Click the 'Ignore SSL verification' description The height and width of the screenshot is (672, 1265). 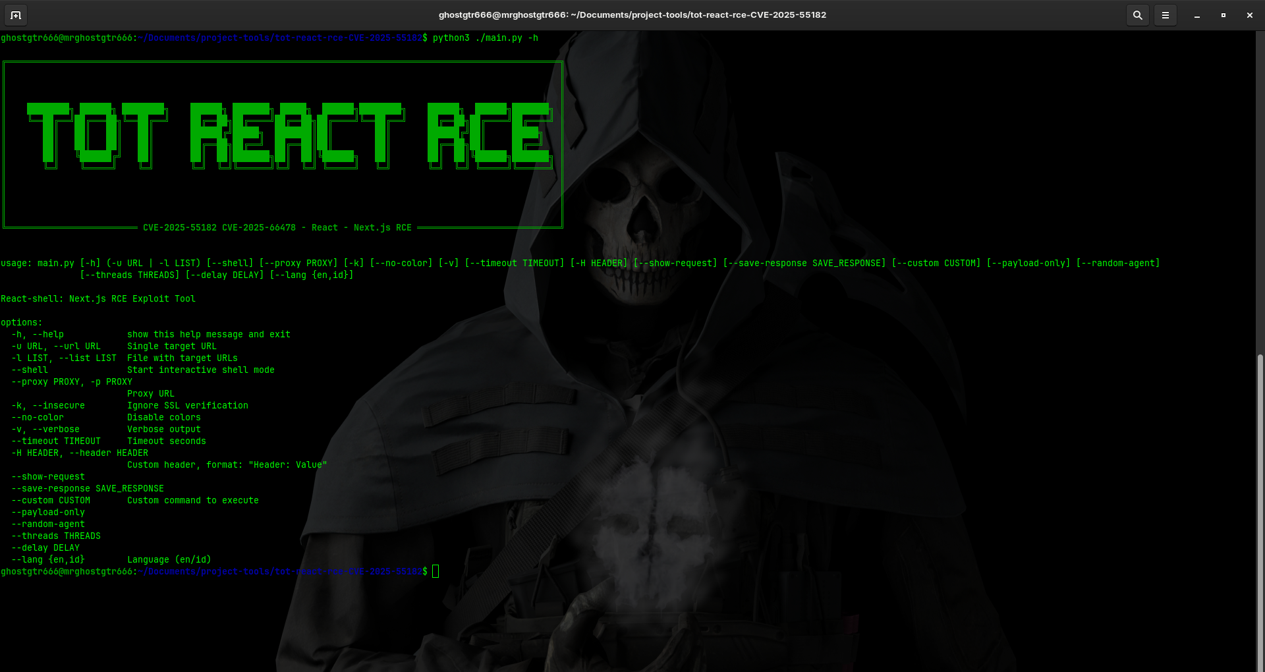188,406
